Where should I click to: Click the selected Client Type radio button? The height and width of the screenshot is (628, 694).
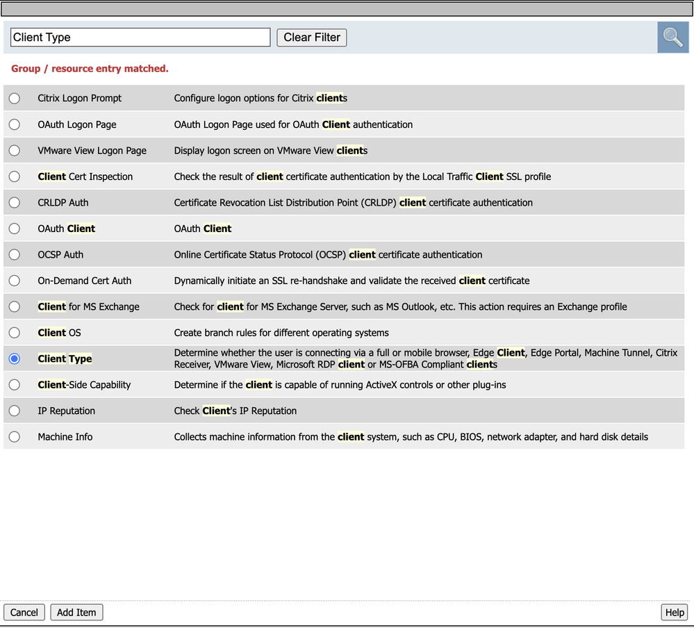click(14, 358)
